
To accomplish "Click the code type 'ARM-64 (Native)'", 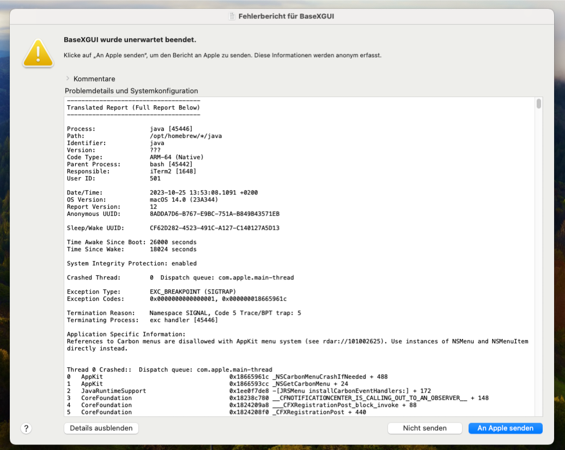I will tap(177, 157).
